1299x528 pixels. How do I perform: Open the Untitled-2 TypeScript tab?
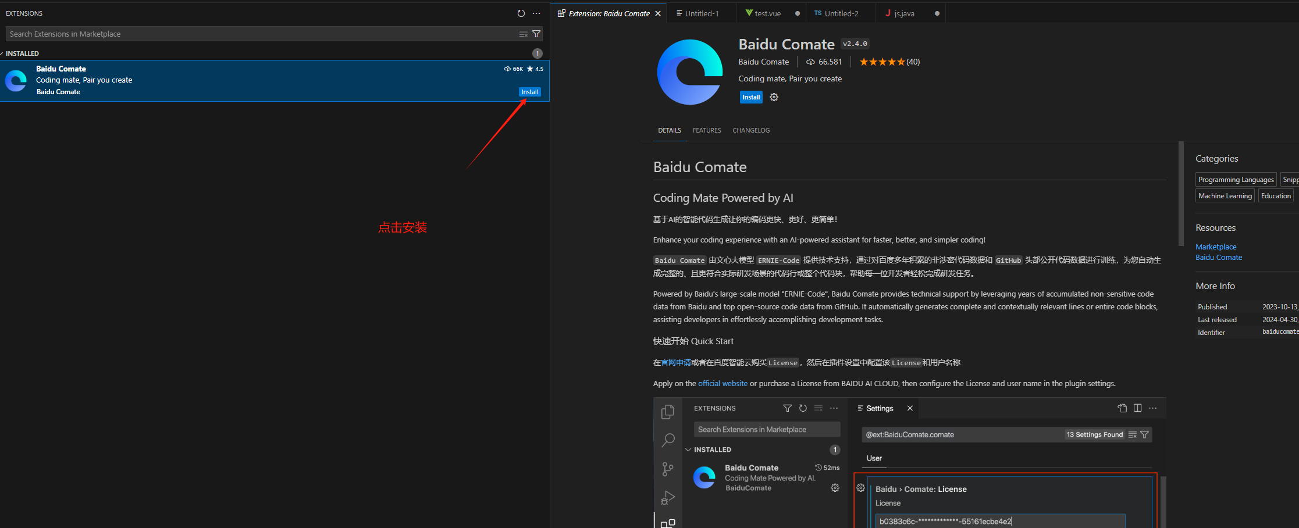point(841,13)
